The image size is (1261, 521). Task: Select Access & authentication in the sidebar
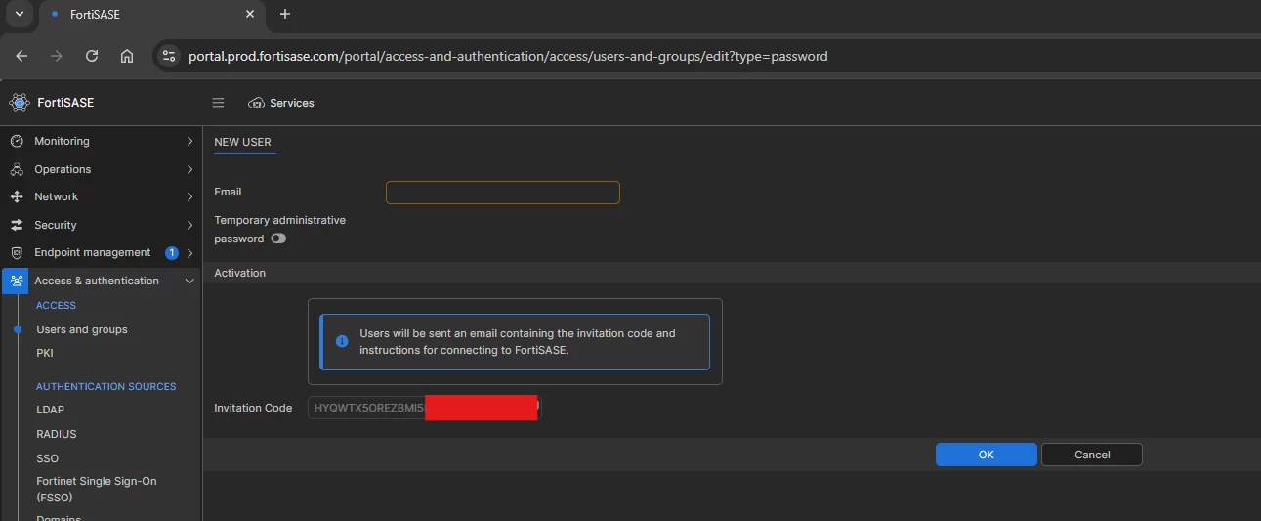click(101, 281)
